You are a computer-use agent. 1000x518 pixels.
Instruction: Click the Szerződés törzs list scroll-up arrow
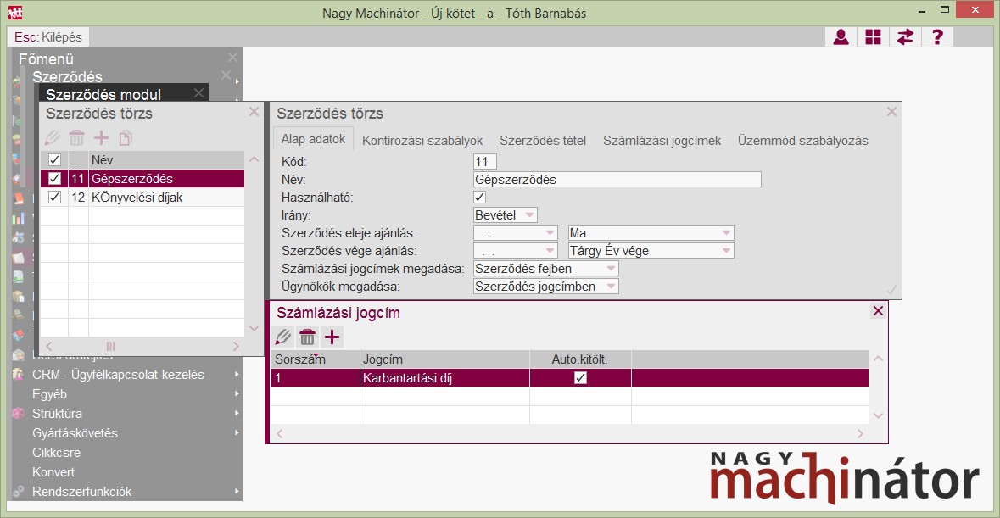coord(254,159)
